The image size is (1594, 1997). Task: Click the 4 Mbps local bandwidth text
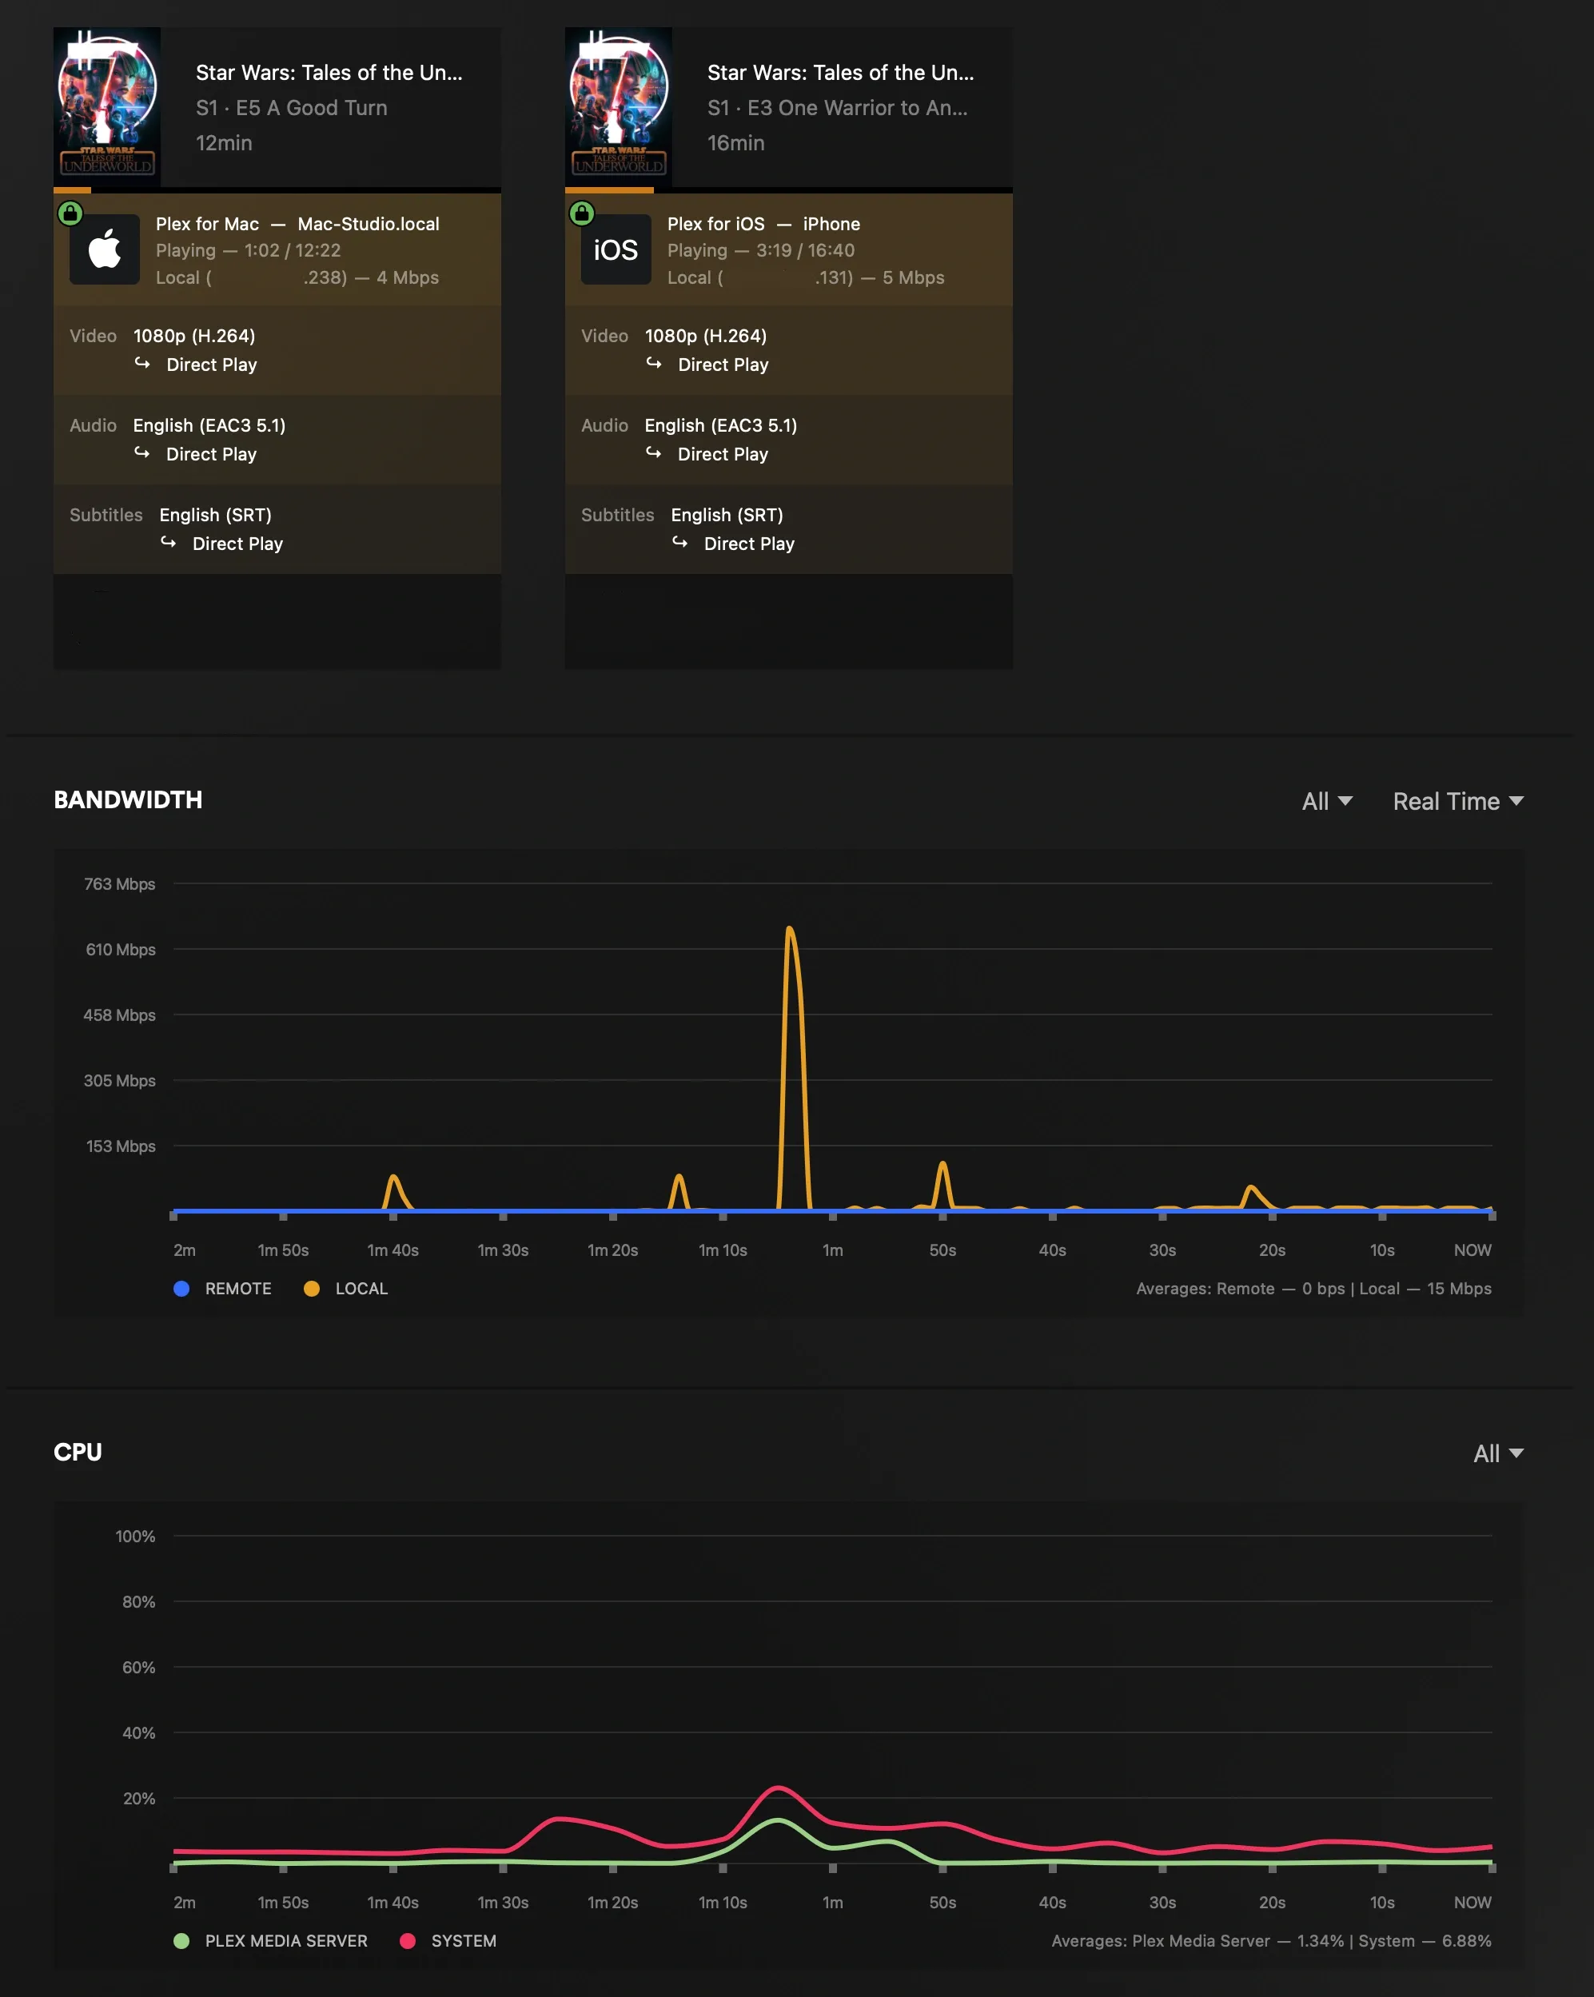point(408,278)
